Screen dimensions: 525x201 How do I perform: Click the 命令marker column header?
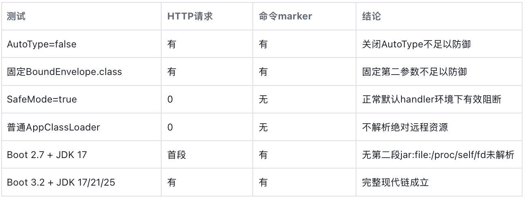coord(305,17)
